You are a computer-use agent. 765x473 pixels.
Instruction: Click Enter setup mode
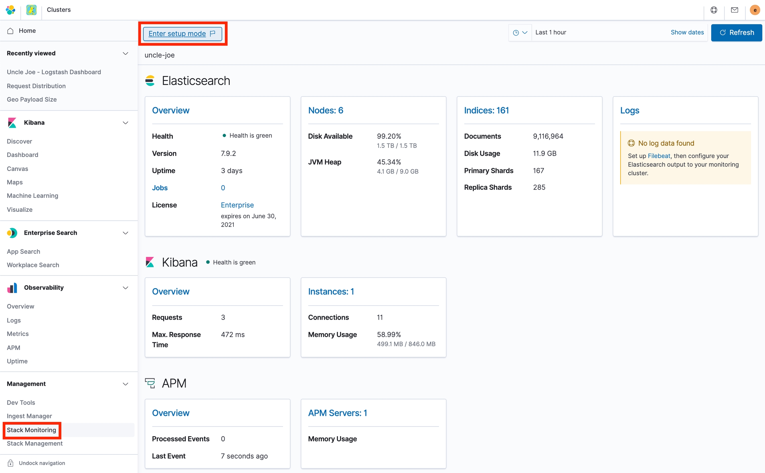pos(182,34)
